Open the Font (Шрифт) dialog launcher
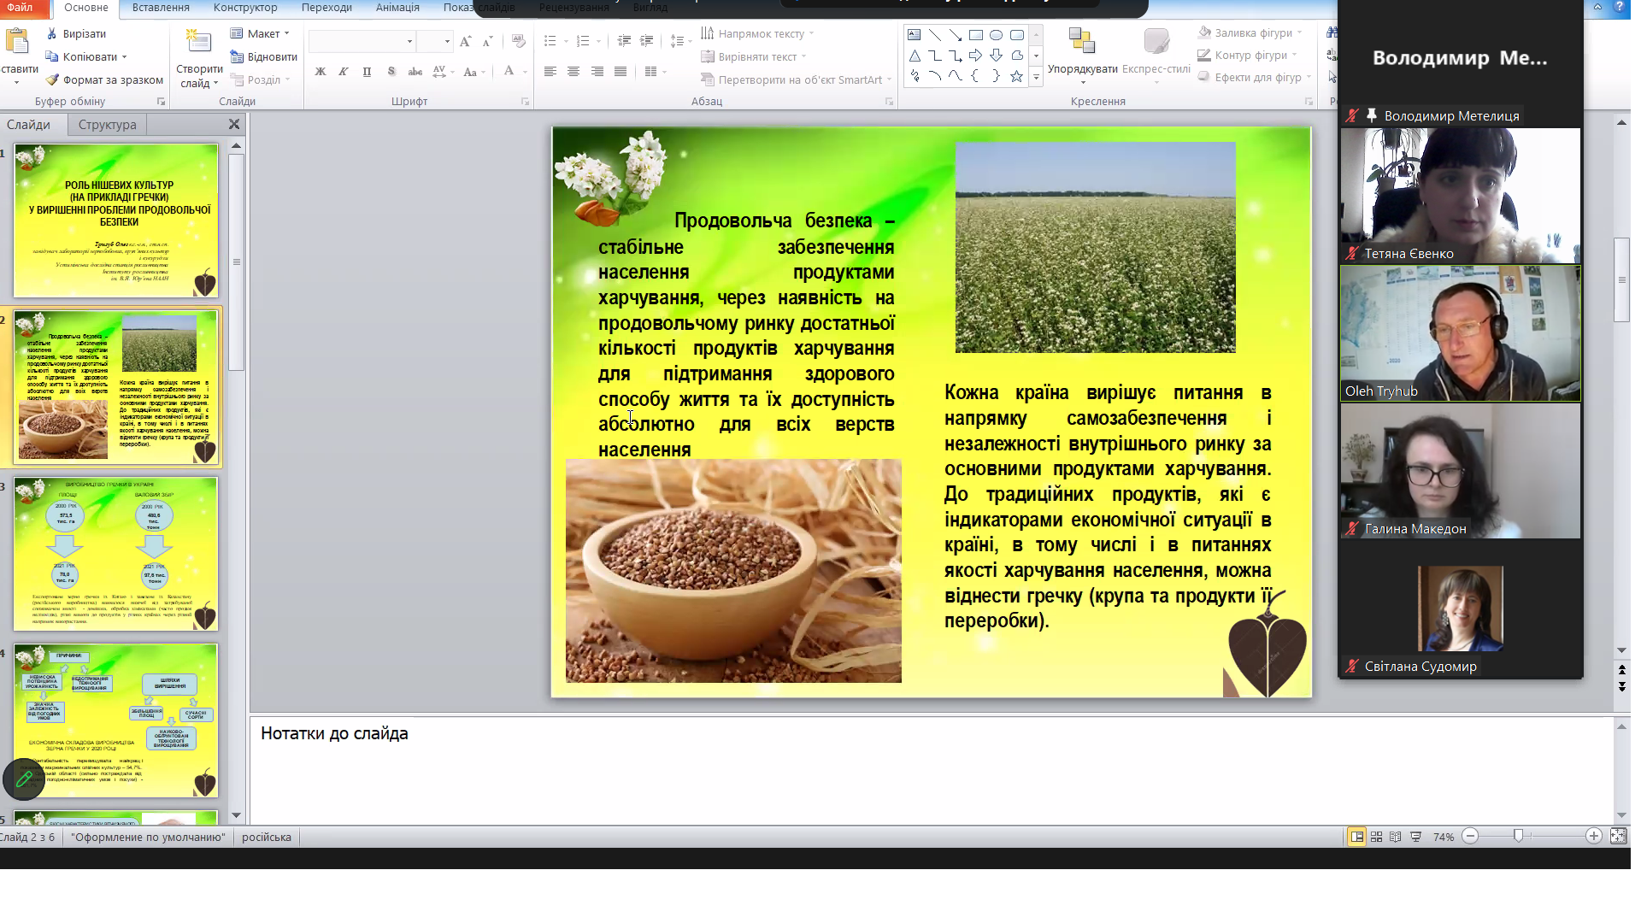The image size is (1641, 923). coord(525,102)
